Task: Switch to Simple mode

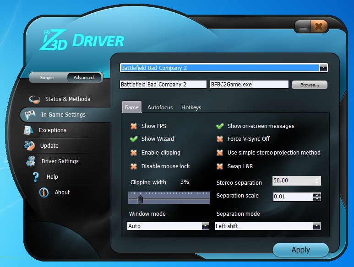Action: 47,78
